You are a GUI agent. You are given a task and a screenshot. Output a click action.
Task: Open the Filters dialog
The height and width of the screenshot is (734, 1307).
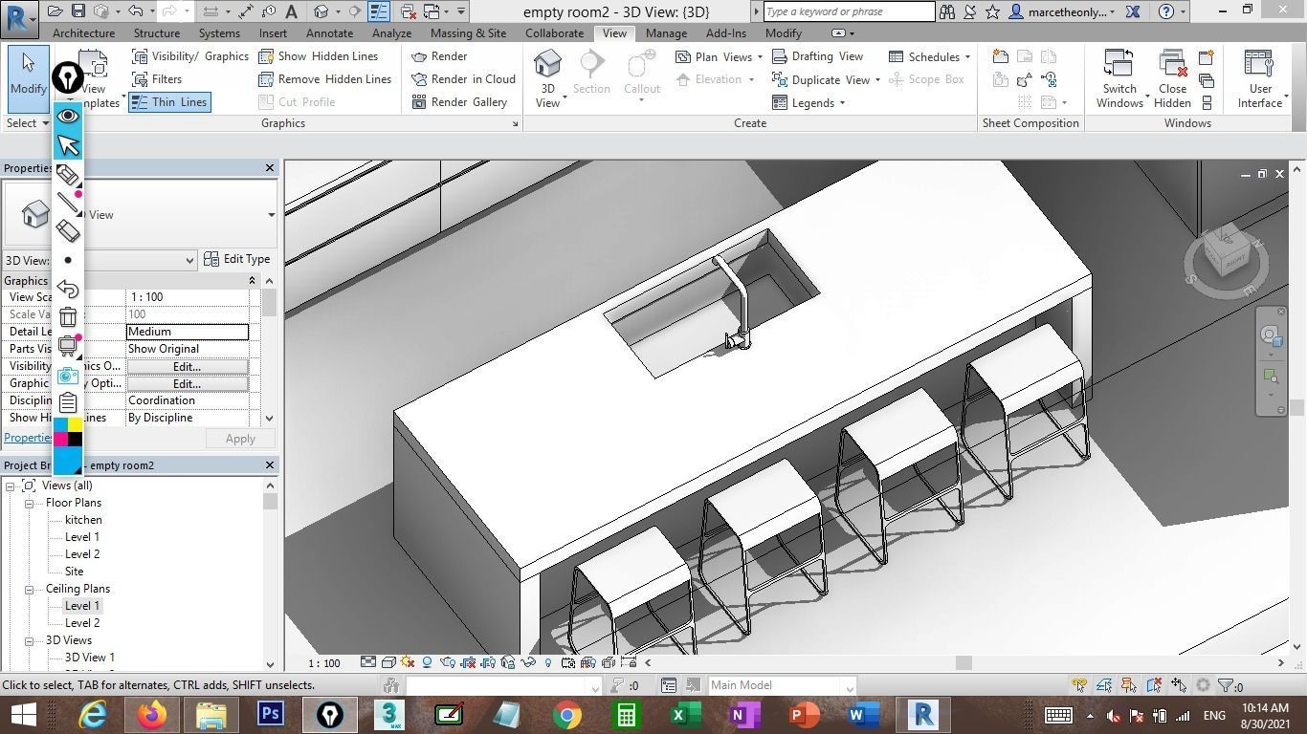pyautogui.click(x=157, y=79)
